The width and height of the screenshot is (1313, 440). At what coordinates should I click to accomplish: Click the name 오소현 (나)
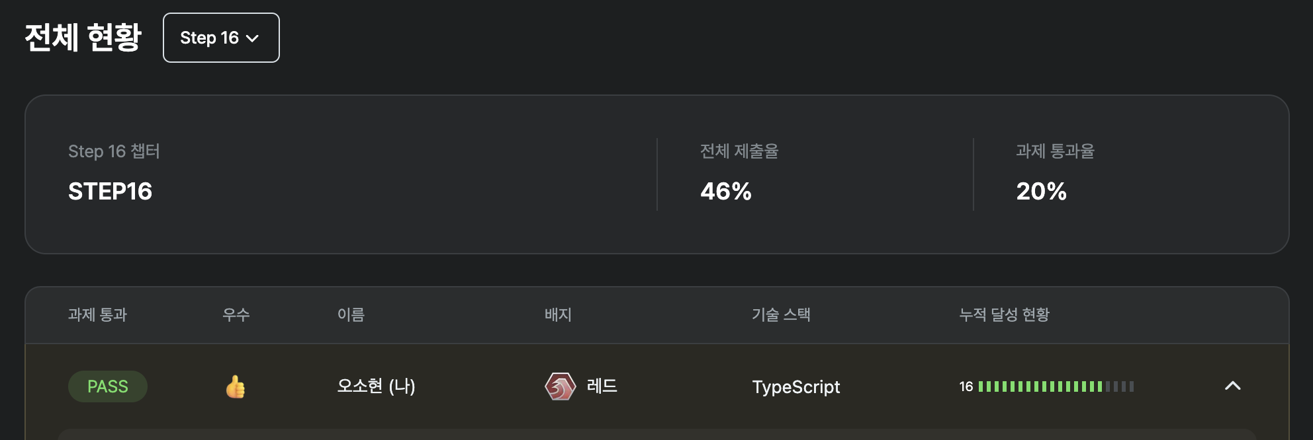[376, 386]
